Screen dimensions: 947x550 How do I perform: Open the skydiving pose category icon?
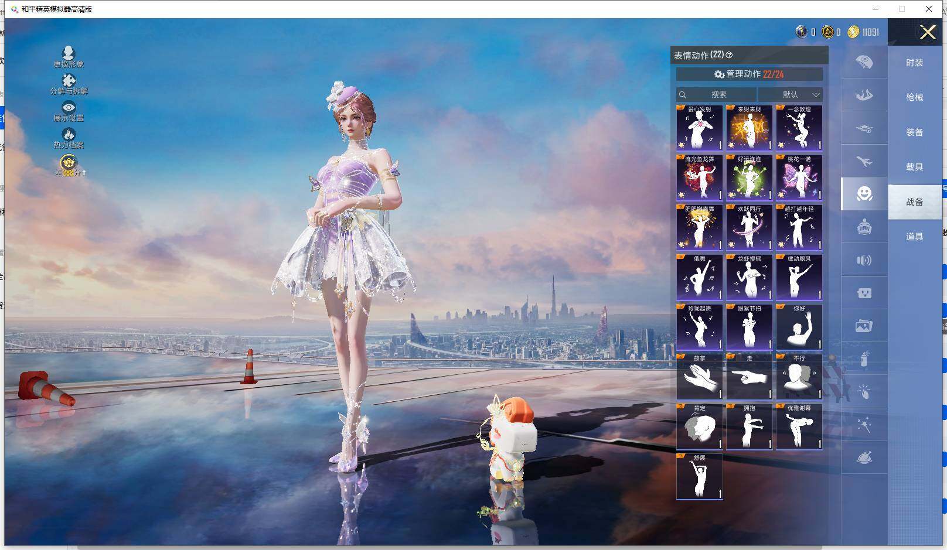(864, 95)
